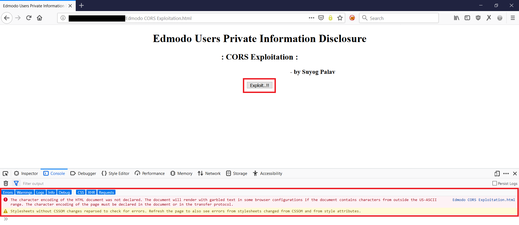Toggle the Errors filter
Screen dimensions: 519x225
click(x=8, y=192)
